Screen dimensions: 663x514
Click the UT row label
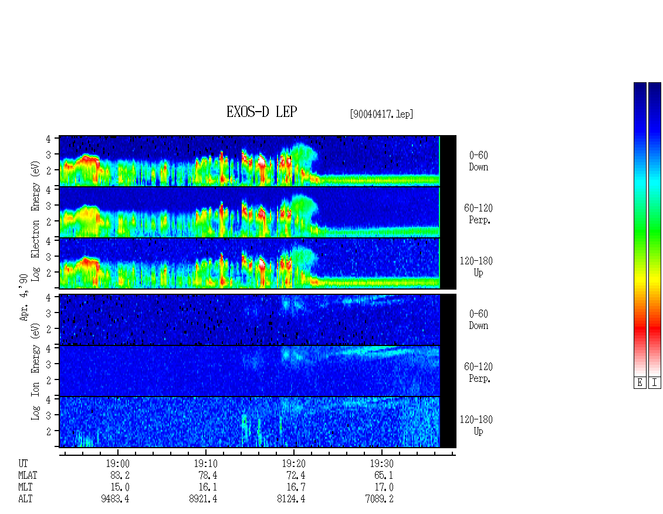pyautogui.click(x=23, y=463)
